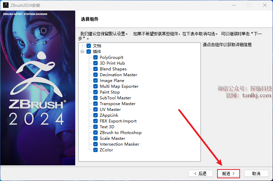
Task: Toggle the ZColor checkbox
Action: pyautogui.click(x=95, y=150)
